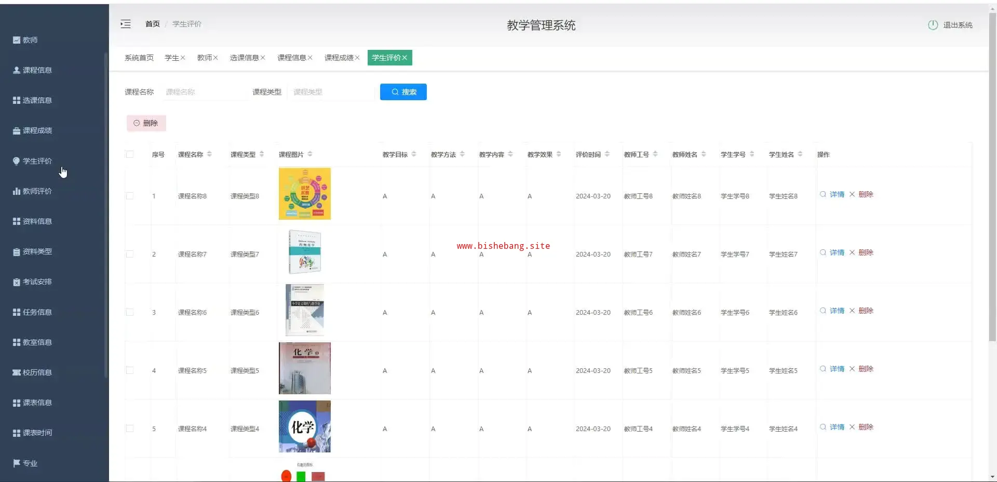
Task: Sort by 课程名称 column arrows
Action: (x=209, y=154)
